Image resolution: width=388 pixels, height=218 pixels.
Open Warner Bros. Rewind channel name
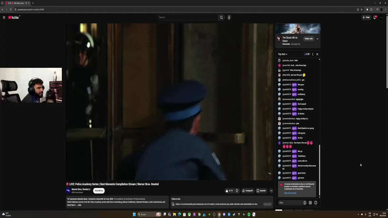point(80,189)
